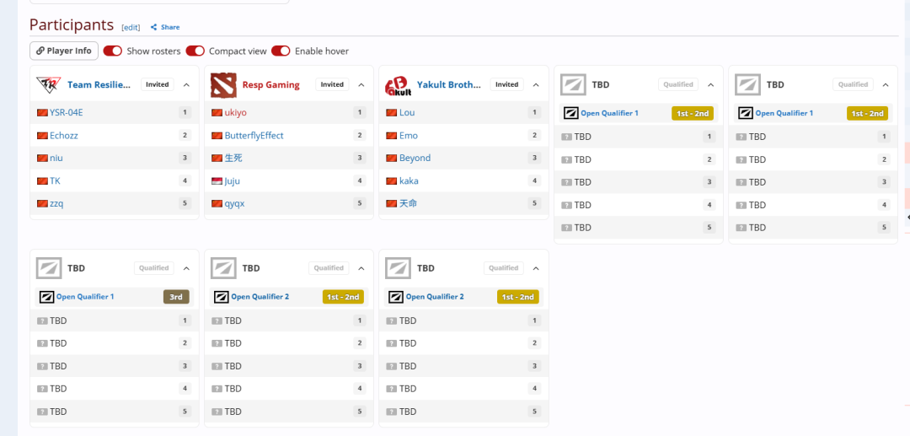
Task: Collapse the Resp Gaming roster card
Action: click(361, 85)
